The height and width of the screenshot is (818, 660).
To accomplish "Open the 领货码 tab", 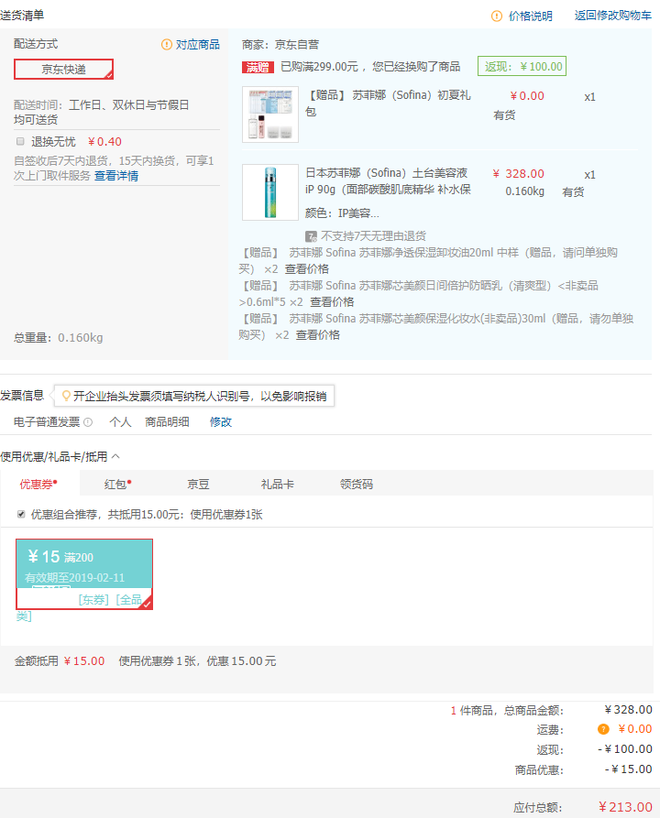I will tap(357, 485).
